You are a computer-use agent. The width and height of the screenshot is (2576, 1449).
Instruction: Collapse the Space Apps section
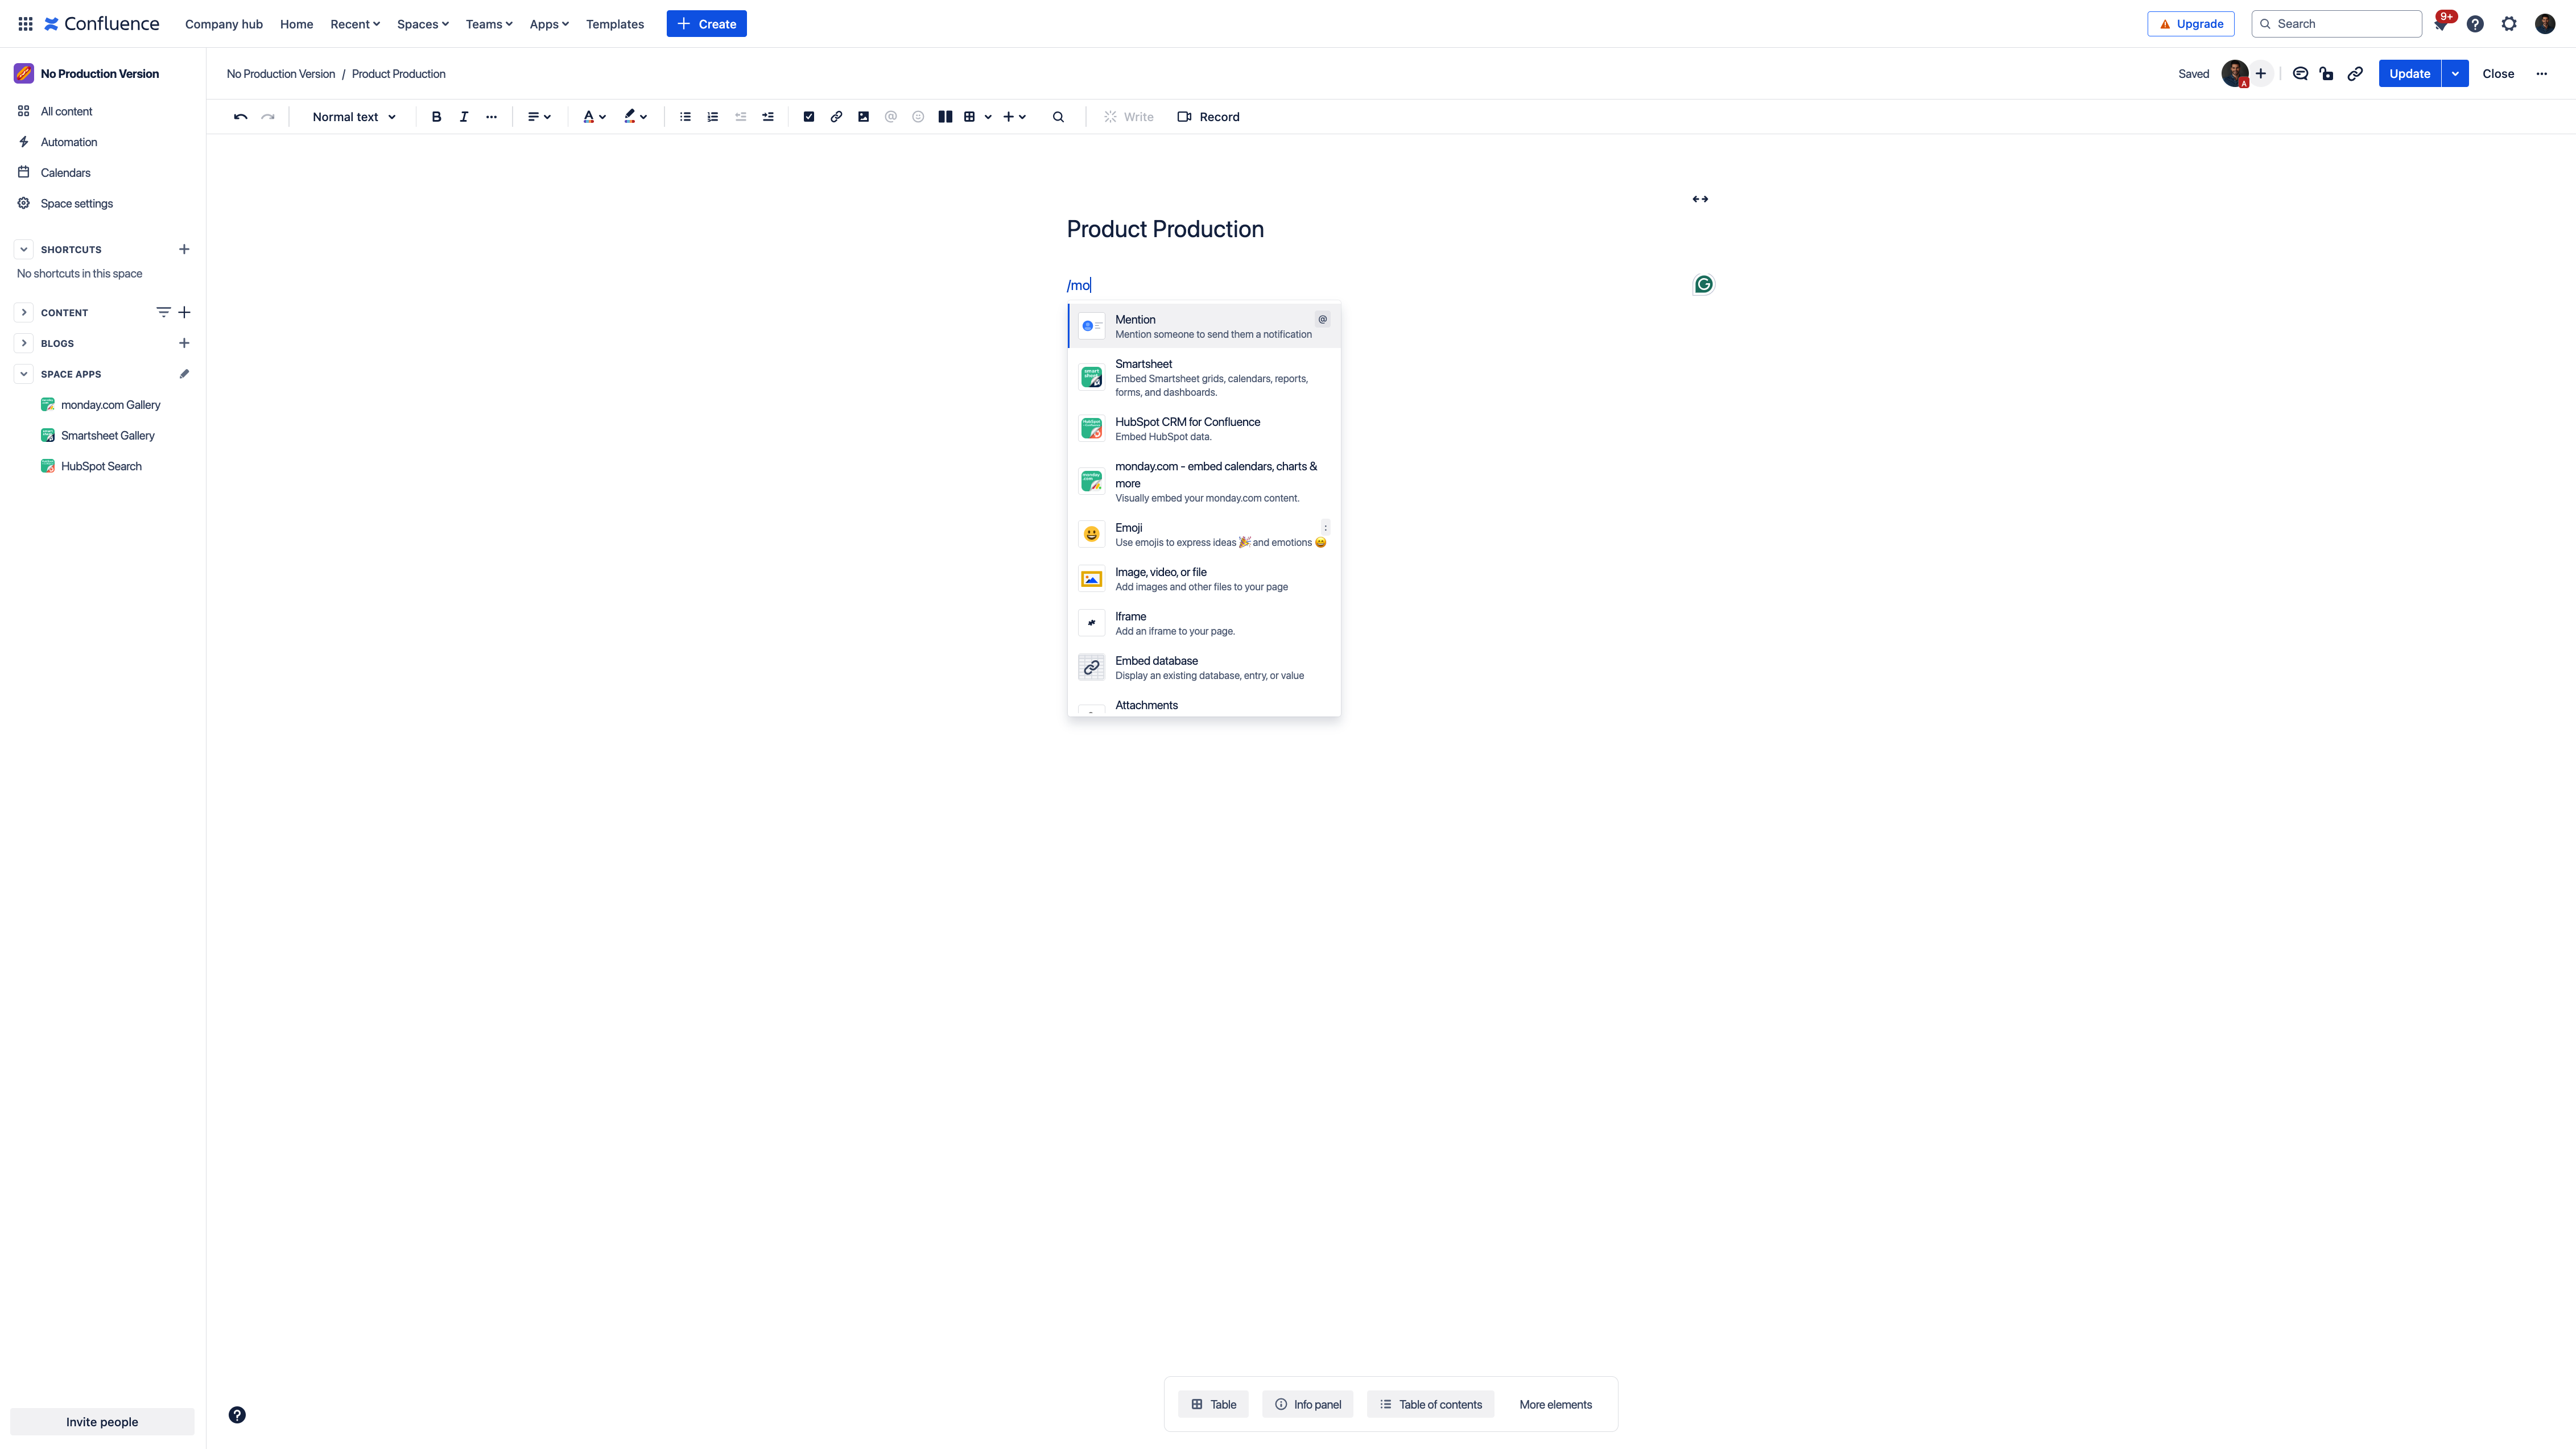[24, 374]
